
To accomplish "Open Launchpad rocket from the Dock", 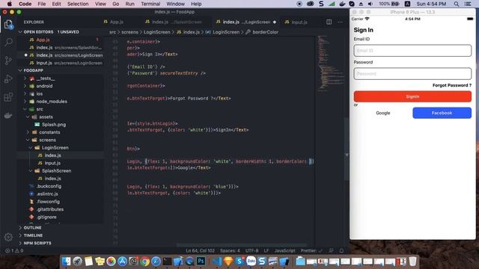I will pos(77,262).
